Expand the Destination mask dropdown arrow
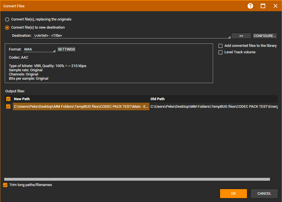 tap(229, 36)
